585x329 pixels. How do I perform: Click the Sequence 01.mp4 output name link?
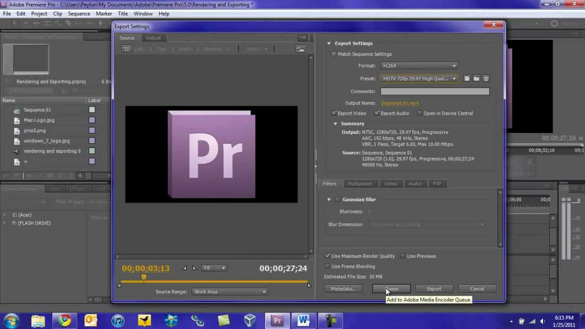400,103
